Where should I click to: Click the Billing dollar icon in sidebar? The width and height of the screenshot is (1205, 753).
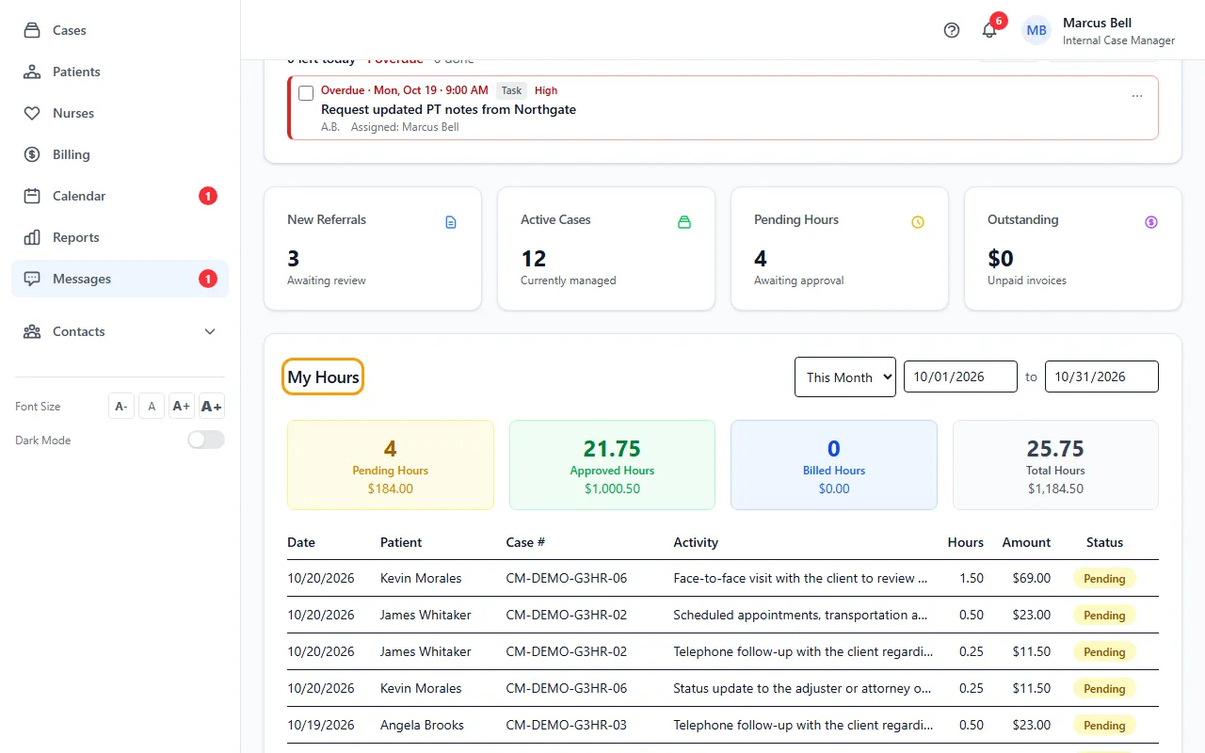[x=32, y=154]
